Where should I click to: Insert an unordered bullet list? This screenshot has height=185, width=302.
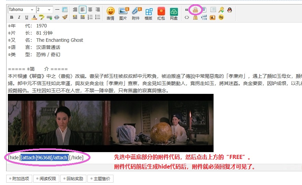click(98, 17)
